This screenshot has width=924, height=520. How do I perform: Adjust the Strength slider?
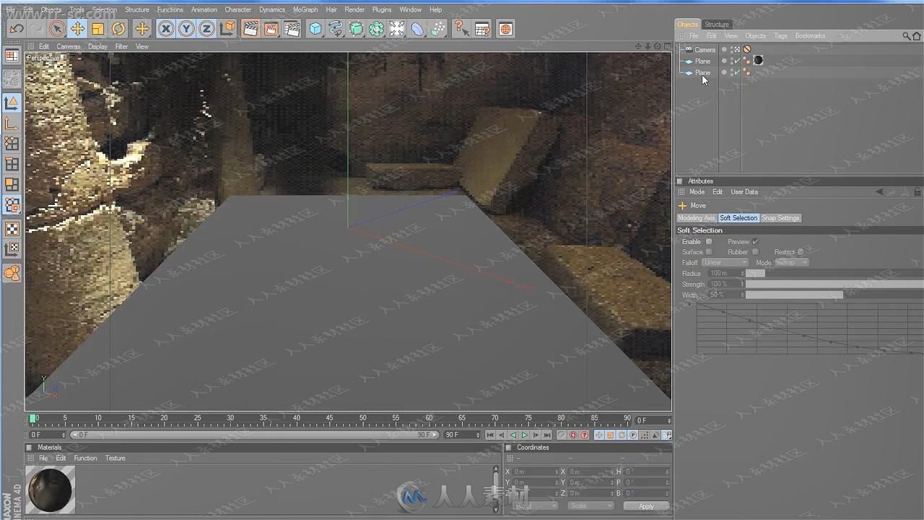[x=834, y=284]
